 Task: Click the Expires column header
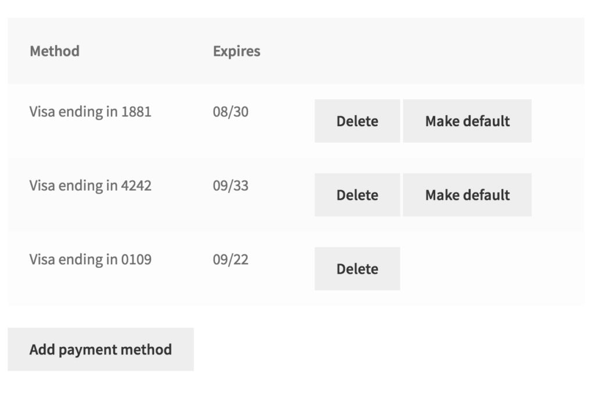pyautogui.click(x=236, y=51)
